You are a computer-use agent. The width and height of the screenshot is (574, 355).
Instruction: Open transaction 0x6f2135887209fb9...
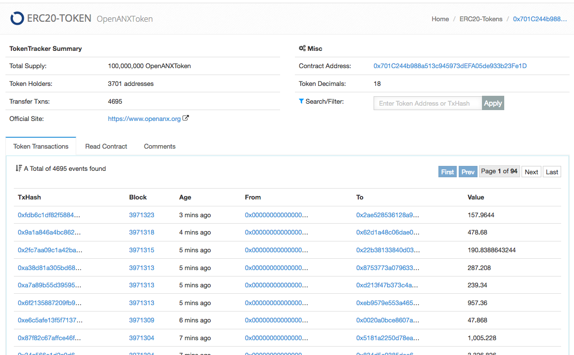(x=49, y=303)
